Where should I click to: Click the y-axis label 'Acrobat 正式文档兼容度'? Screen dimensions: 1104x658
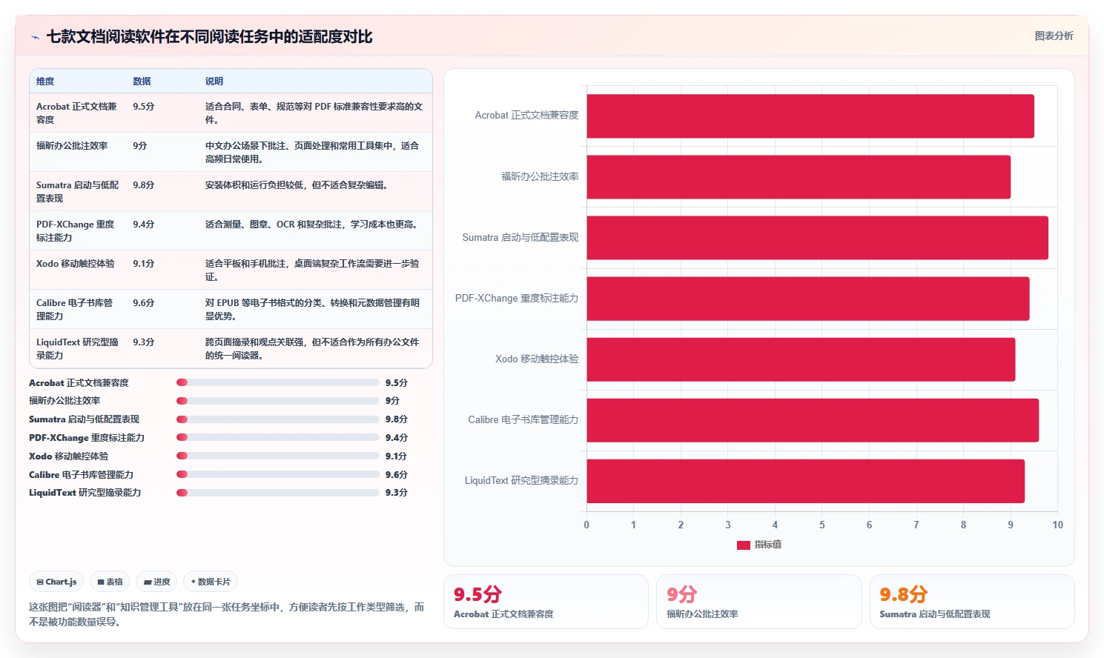(526, 116)
